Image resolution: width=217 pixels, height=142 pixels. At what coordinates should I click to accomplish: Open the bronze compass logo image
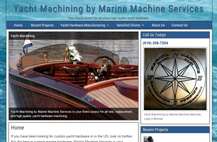(175, 79)
